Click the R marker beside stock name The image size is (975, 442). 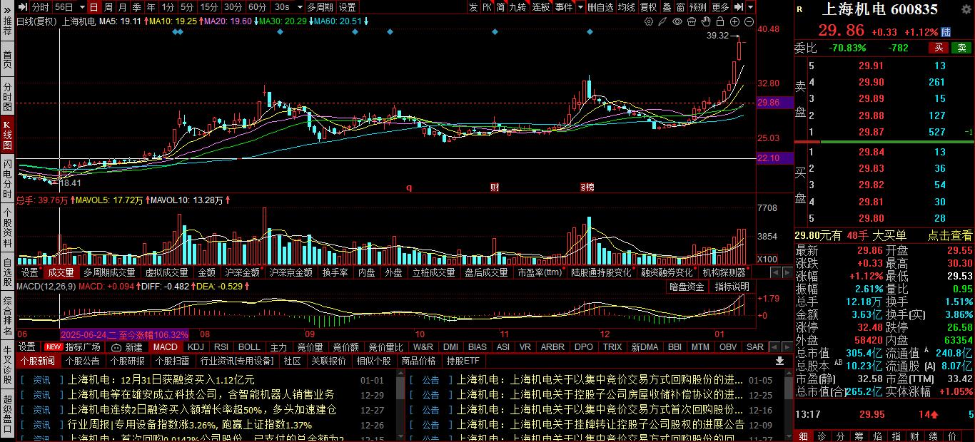point(799,10)
